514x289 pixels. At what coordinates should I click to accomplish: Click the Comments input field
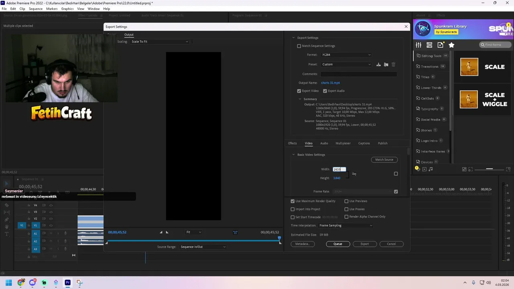(359, 74)
